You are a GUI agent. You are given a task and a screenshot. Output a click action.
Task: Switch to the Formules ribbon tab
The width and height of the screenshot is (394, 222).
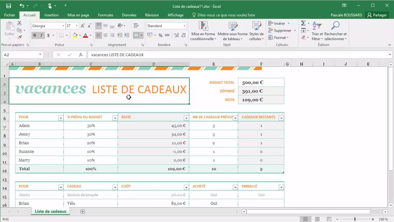point(105,15)
